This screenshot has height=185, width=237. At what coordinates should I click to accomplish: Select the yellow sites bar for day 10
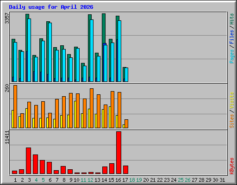point(75,114)
